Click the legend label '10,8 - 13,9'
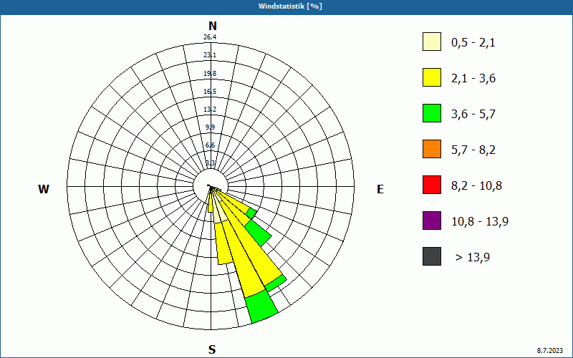Image resolution: width=573 pixels, height=358 pixels. (480, 222)
